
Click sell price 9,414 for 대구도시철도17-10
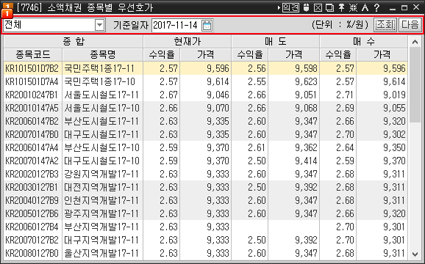coord(307,161)
